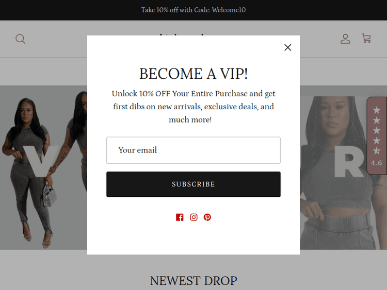Open the account profile icon
This screenshot has width=387, height=290.
point(345,39)
